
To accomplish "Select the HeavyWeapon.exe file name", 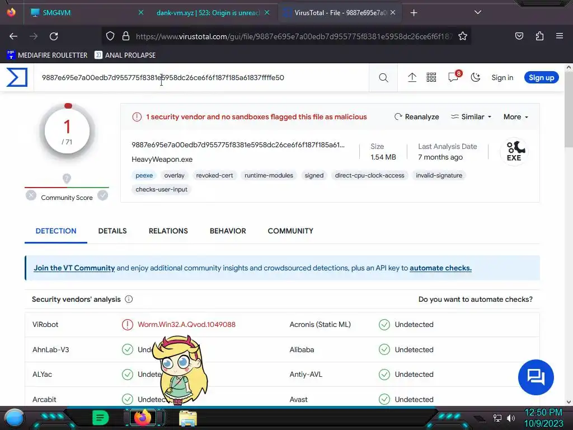I will (x=162, y=160).
